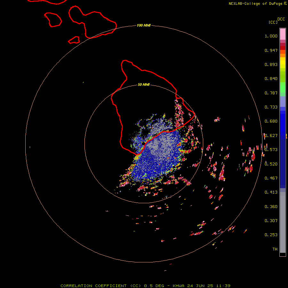Select the 0.947 scale value
Screen dimensions: 288x288
271,50
